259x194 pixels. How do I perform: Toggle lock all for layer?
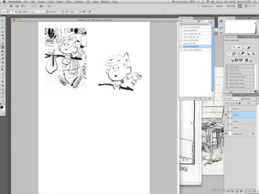point(240,103)
